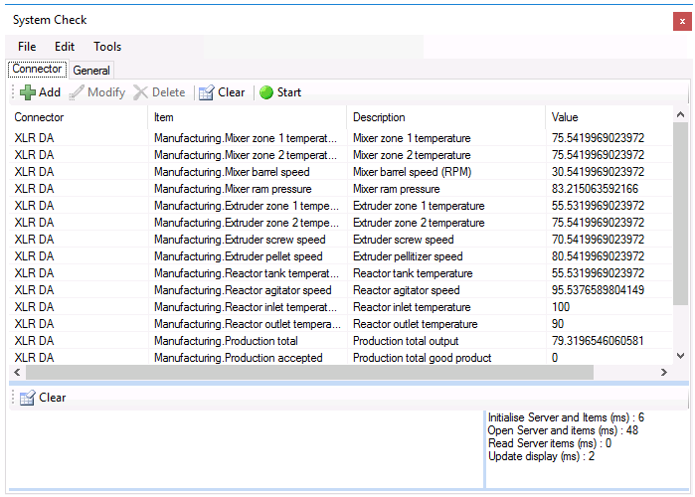Select the Connector tab
The image size is (695, 497).
(37, 70)
